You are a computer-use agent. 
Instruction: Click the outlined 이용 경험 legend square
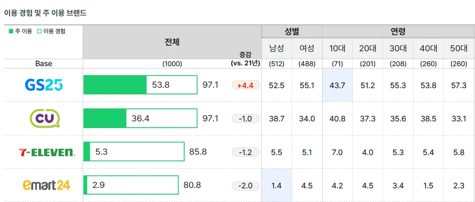[39, 31]
